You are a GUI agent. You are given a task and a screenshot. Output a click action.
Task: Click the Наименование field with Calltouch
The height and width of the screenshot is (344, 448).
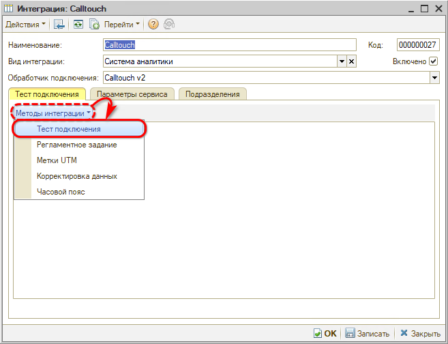coord(229,45)
